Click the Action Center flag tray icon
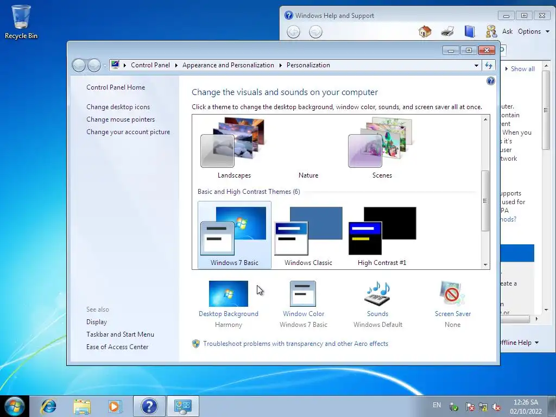Screen dimensions: 556x417 point(470,407)
